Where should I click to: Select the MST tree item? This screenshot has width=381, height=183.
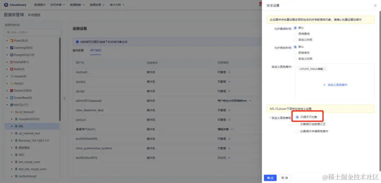tap(22, 155)
